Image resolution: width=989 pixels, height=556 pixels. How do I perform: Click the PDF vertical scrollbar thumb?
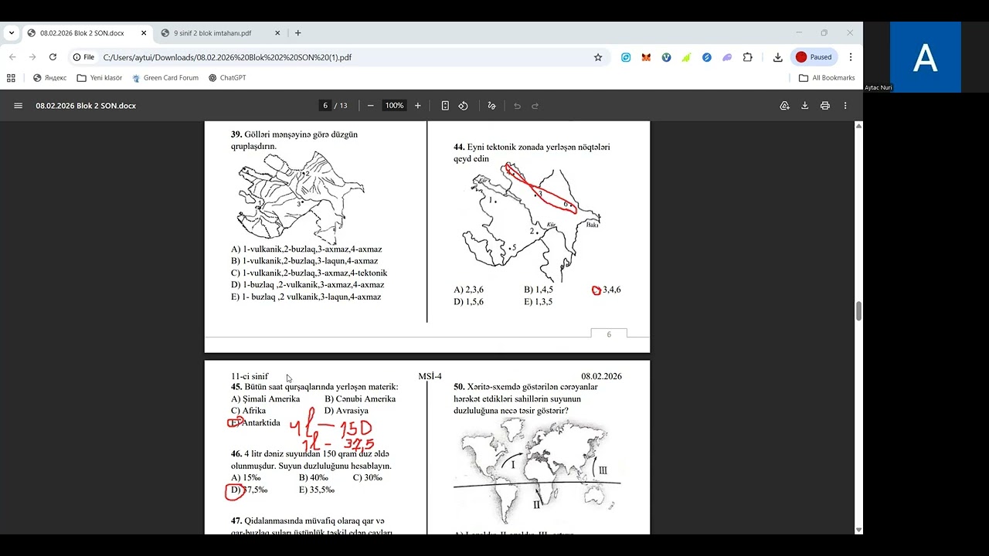[x=858, y=312]
